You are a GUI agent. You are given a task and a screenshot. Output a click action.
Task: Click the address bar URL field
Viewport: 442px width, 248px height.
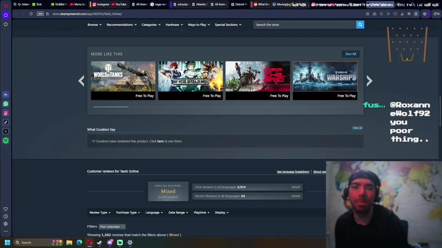click(207, 14)
